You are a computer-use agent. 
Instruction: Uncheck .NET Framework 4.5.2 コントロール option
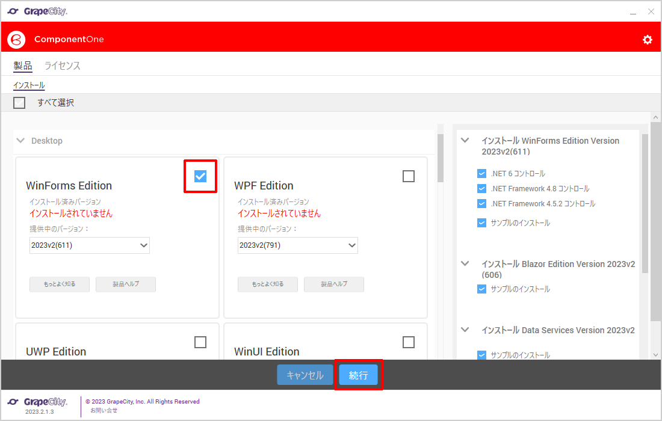pyautogui.click(x=481, y=204)
